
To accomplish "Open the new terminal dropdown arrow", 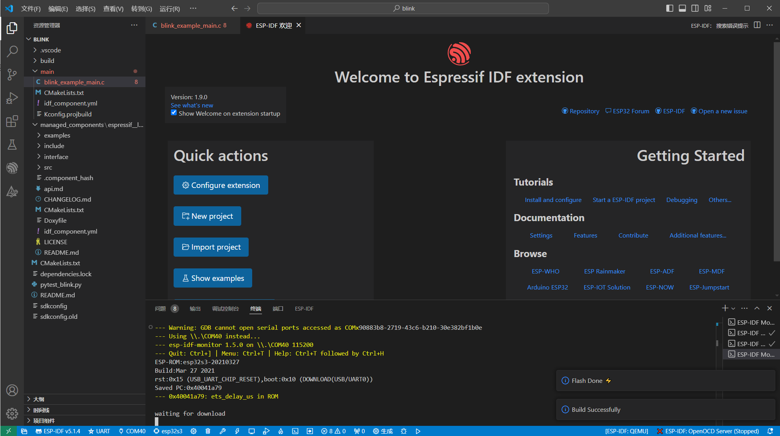I will [733, 308].
